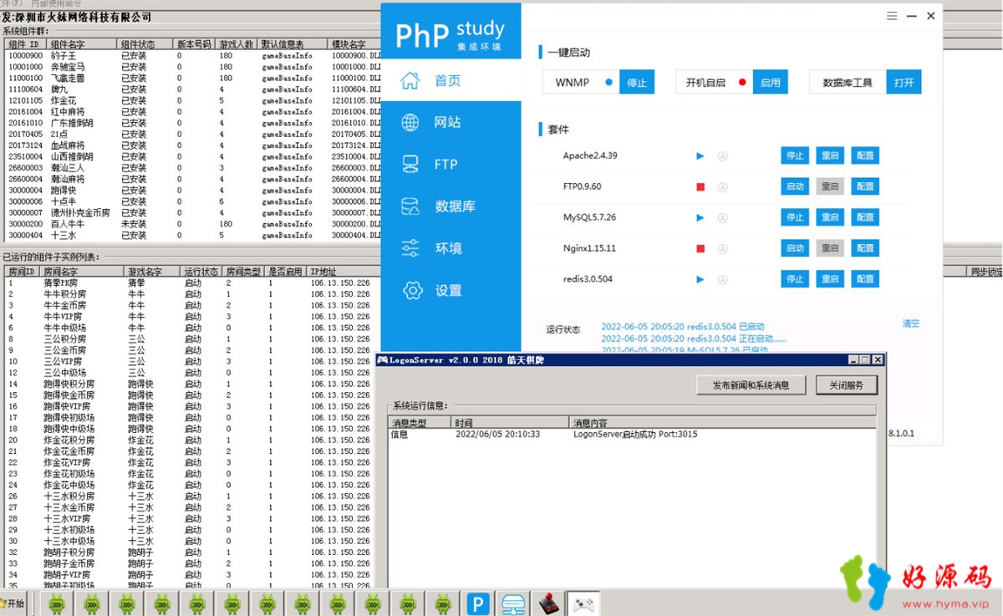This screenshot has width=1003, height=616.
Task: Toggle auto-start (A) for FTP0.9.60
Action: (723, 186)
